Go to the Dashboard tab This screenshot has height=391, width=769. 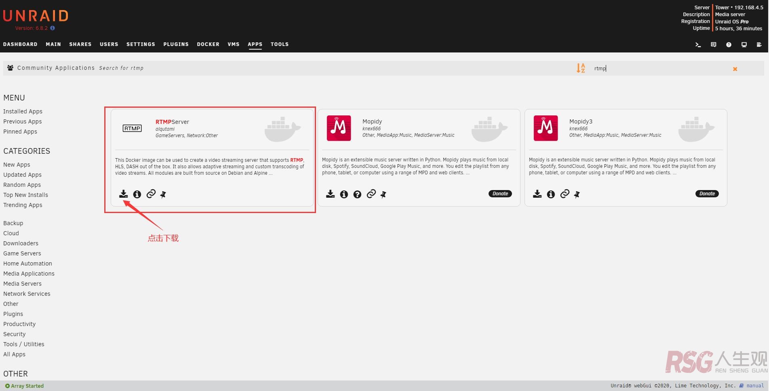point(20,44)
